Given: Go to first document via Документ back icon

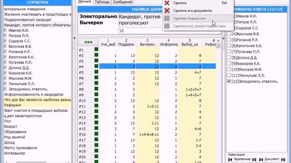Looking at the screenshot, I should tap(261, 159).
